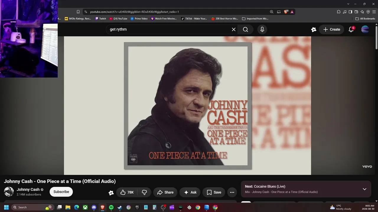Click the install app icon in address bar
This screenshot has height=212, width=378.
(x=279, y=12)
